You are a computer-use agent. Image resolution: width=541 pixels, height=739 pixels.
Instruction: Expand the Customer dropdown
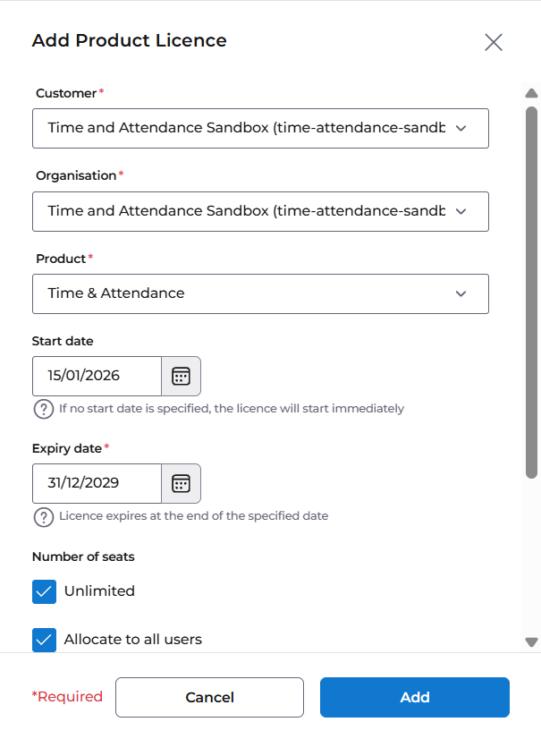click(260, 128)
